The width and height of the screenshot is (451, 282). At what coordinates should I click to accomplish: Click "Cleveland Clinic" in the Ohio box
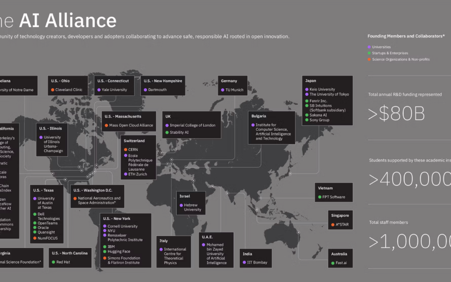click(x=69, y=90)
